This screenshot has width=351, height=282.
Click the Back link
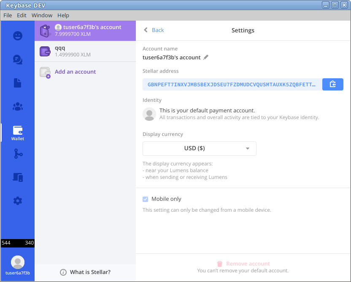(158, 30)
